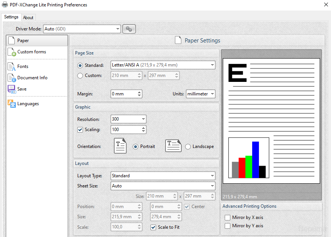The height and width of the screenshot is (237, 331).
Task: Enable Mirror by X axis
Action: point(227,217)
